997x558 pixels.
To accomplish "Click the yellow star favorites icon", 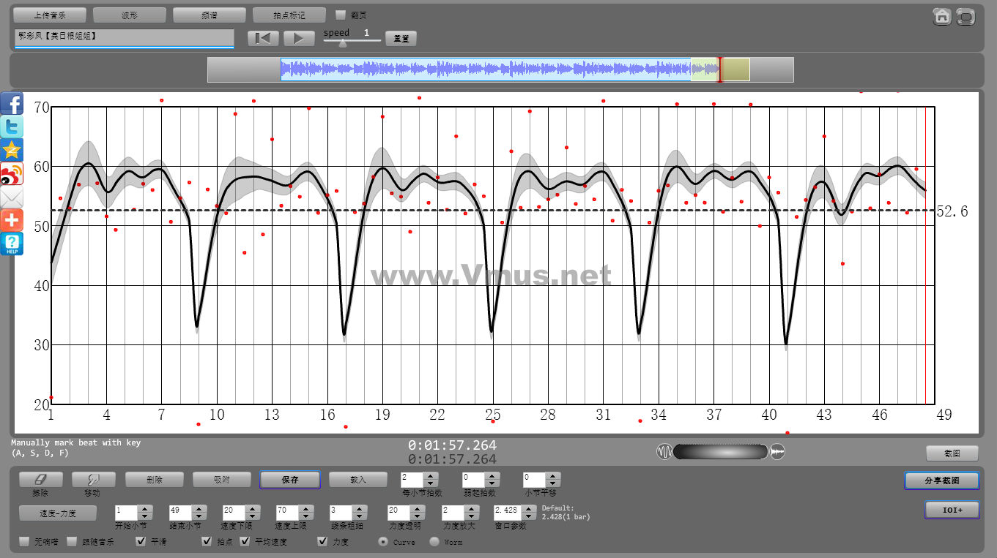I will click(x=12, y=150).
